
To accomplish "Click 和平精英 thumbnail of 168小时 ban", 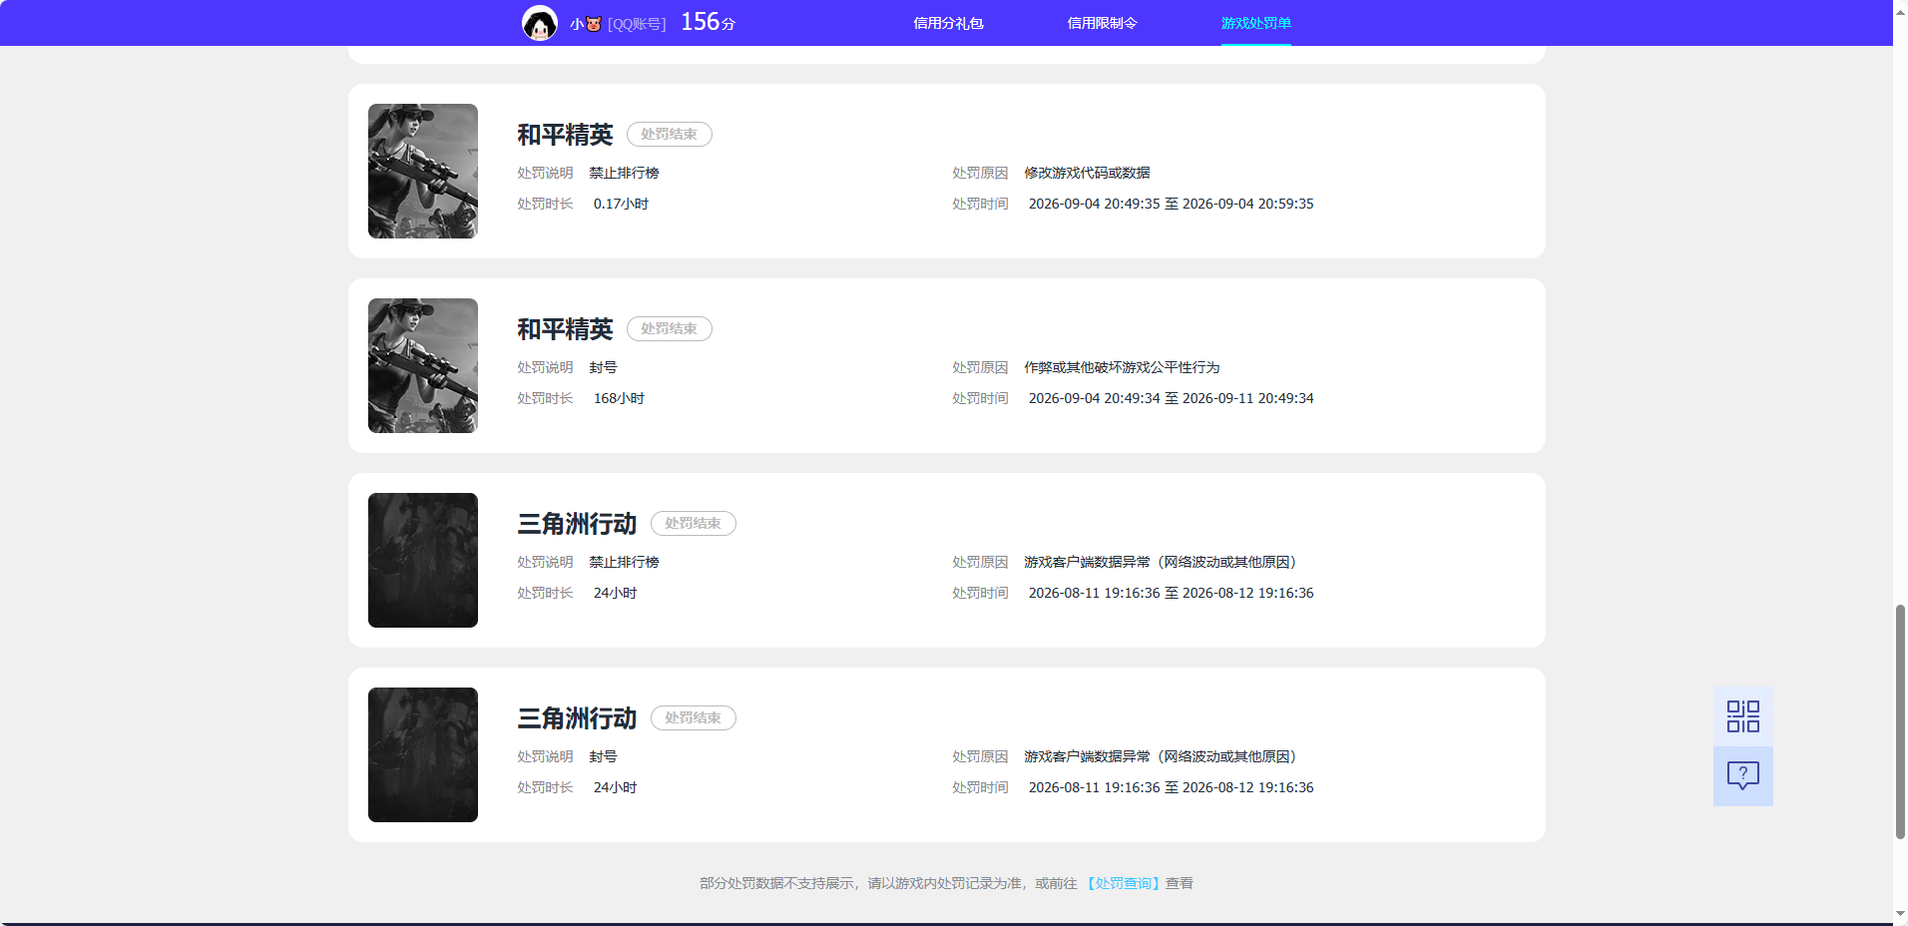I will click(x=423, y=365).
